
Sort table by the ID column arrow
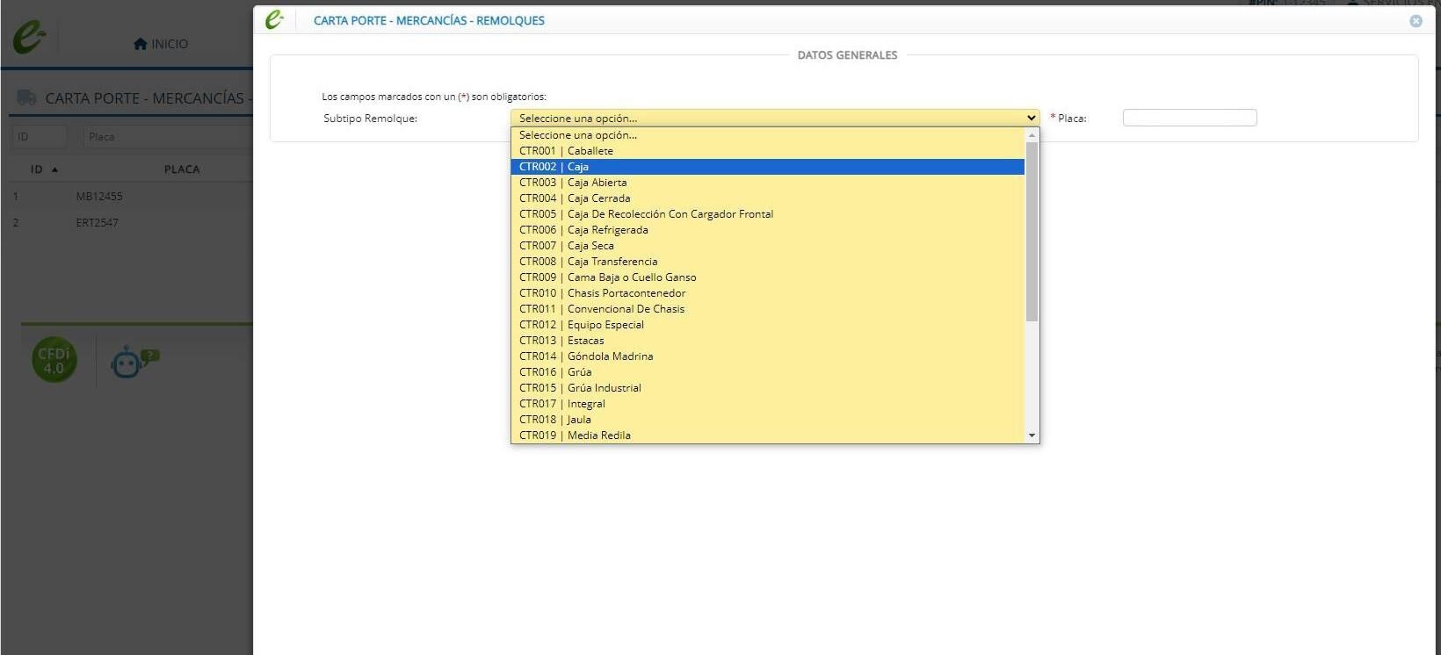[x=54, y=169]
